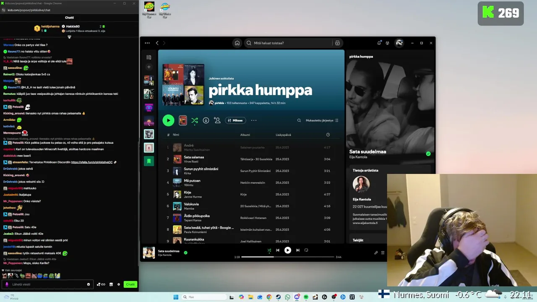Open pink library playlist thumbnail in sidebar
This screenshot has width=537, height=302.
(x=149, y=148)
